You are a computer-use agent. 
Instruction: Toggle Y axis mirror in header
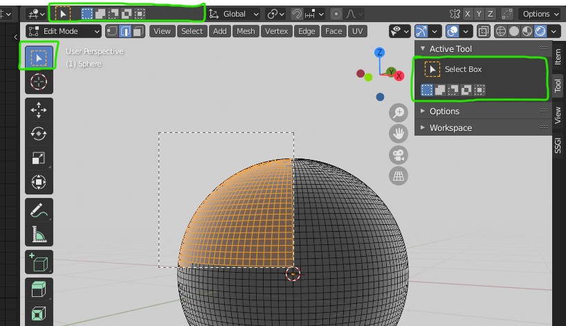(x=479, y=14)
